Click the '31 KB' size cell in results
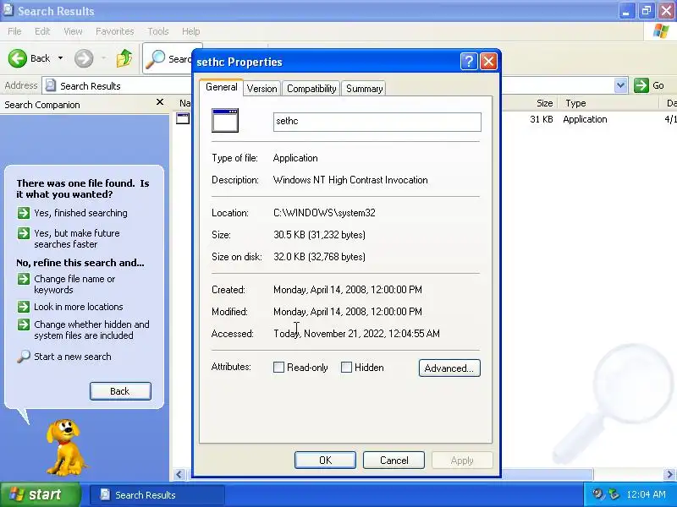The width and height of the screenshot is (677, 507). coord(542,119)
